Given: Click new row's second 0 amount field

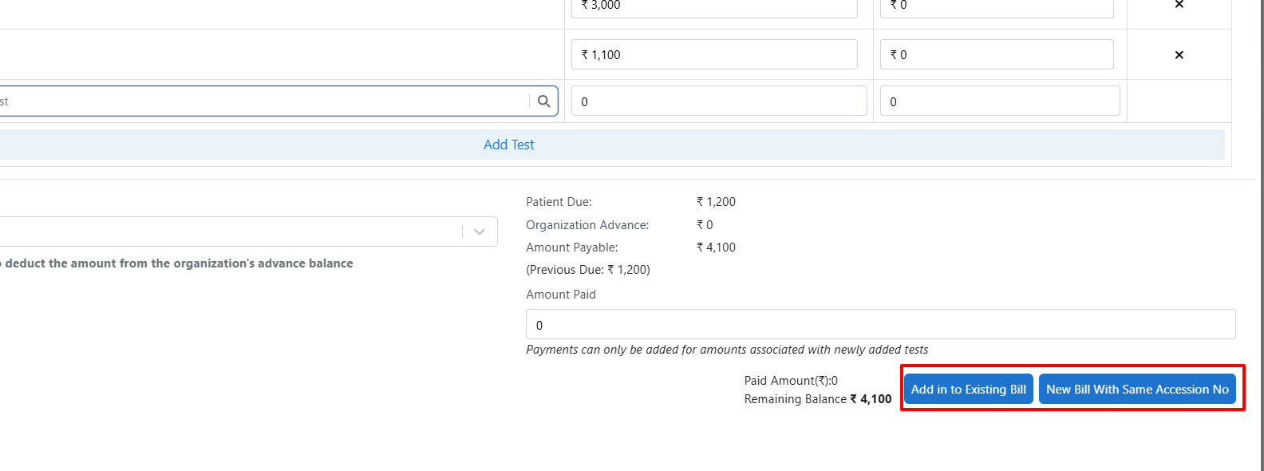Looking at the screenshot, I should click(x=999, y=101).
